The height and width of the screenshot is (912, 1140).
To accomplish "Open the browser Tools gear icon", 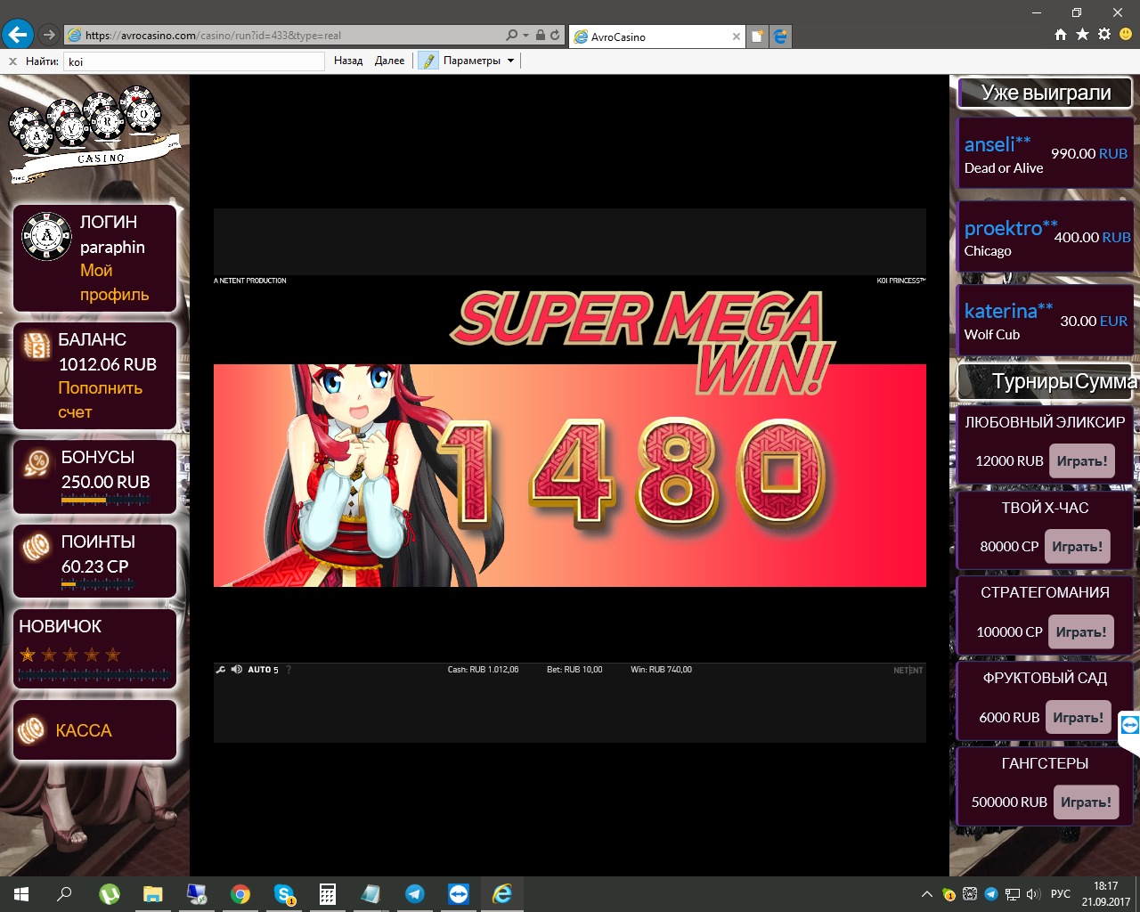I will tap(1104, 34).
